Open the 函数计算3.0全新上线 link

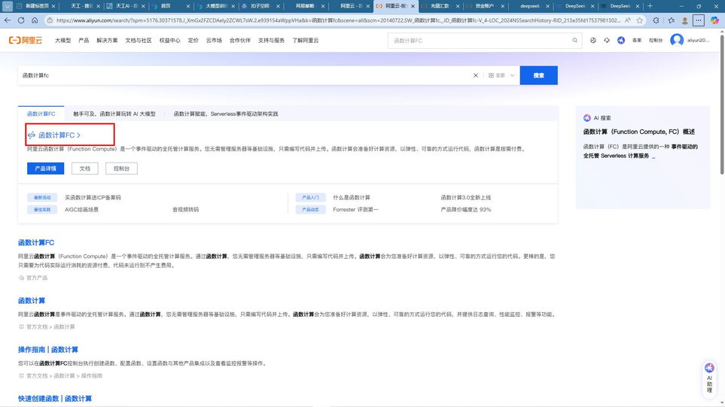[x=465, y=197]
